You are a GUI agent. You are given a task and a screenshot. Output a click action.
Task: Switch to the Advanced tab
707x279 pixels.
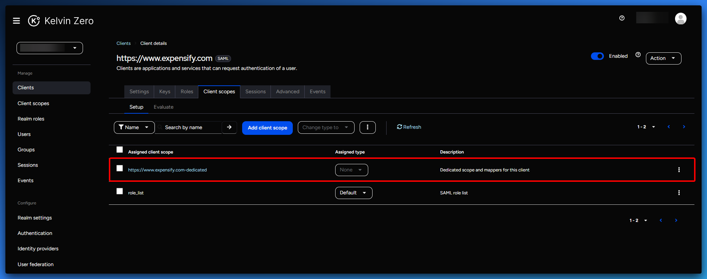click(x=288, y=91)
